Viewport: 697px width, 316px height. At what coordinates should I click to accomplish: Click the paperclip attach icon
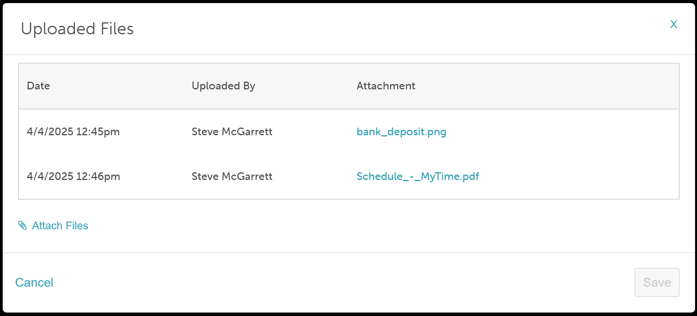pos(22,225)
